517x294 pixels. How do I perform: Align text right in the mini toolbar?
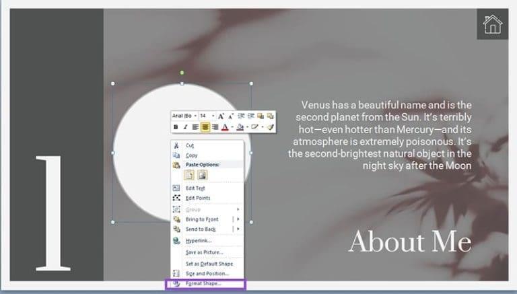point(215,127)
